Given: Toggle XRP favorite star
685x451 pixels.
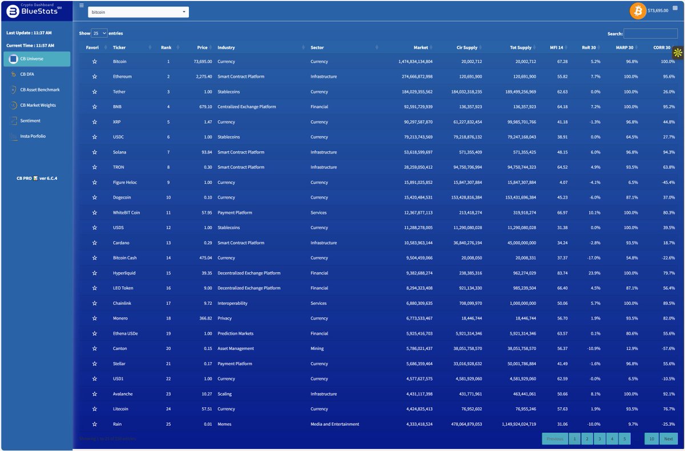Looking at the screenshot, I should (x=95, y=122).
